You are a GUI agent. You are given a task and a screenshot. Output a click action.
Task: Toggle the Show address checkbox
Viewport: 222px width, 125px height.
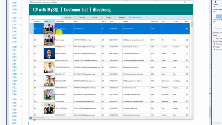tap(130, 17)
